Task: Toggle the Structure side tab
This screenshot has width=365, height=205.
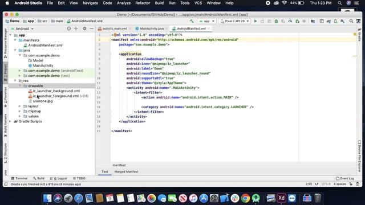Action: pyautogui.click(x=5, y=153)
